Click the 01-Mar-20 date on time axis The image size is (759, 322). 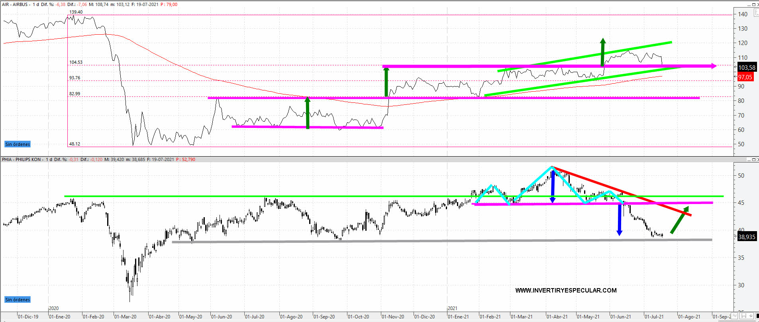[x=125, y=317]
